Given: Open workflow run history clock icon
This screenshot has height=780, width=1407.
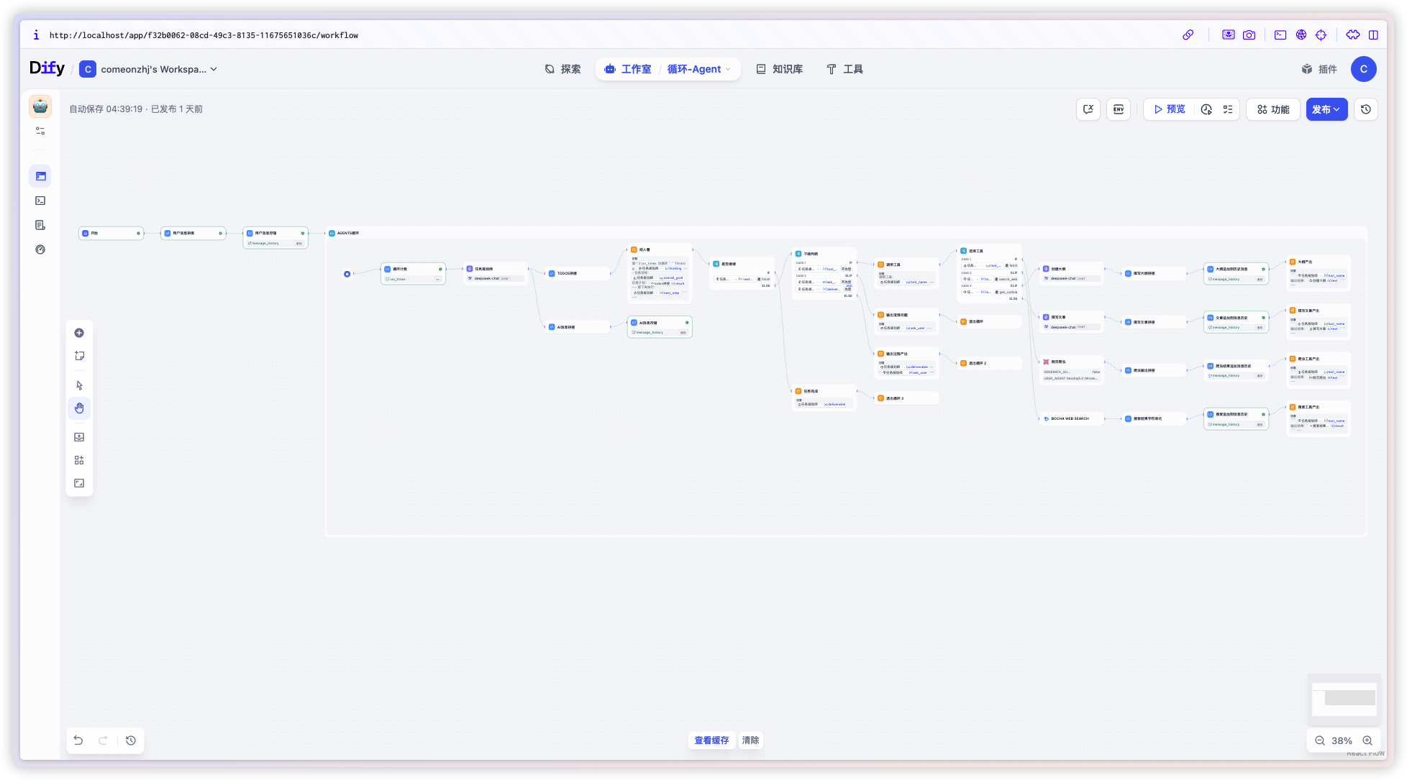Looking at the screenshot, I should [1206, 109].
